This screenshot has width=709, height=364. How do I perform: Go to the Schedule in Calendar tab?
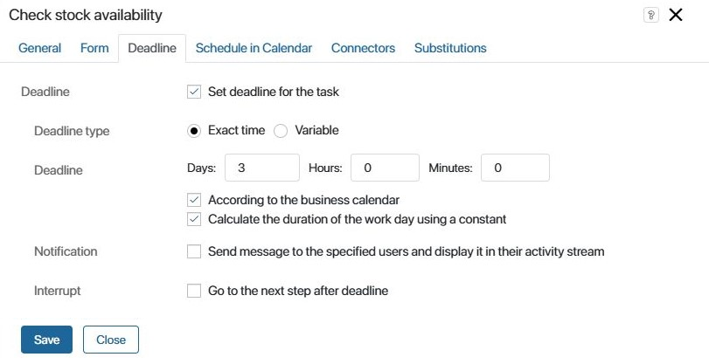point(254,48)
